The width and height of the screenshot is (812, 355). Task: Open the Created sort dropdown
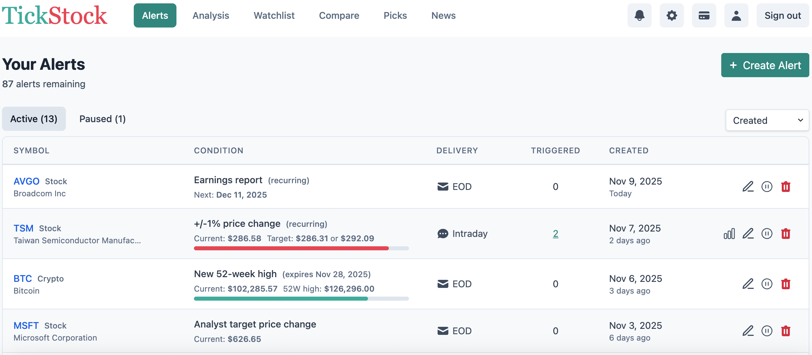coord(768,120)
